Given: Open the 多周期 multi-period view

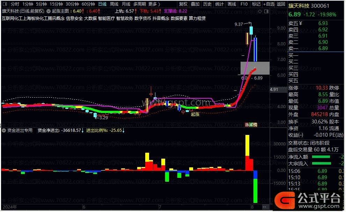Looking at the screenshot, I should click(139, 4).
